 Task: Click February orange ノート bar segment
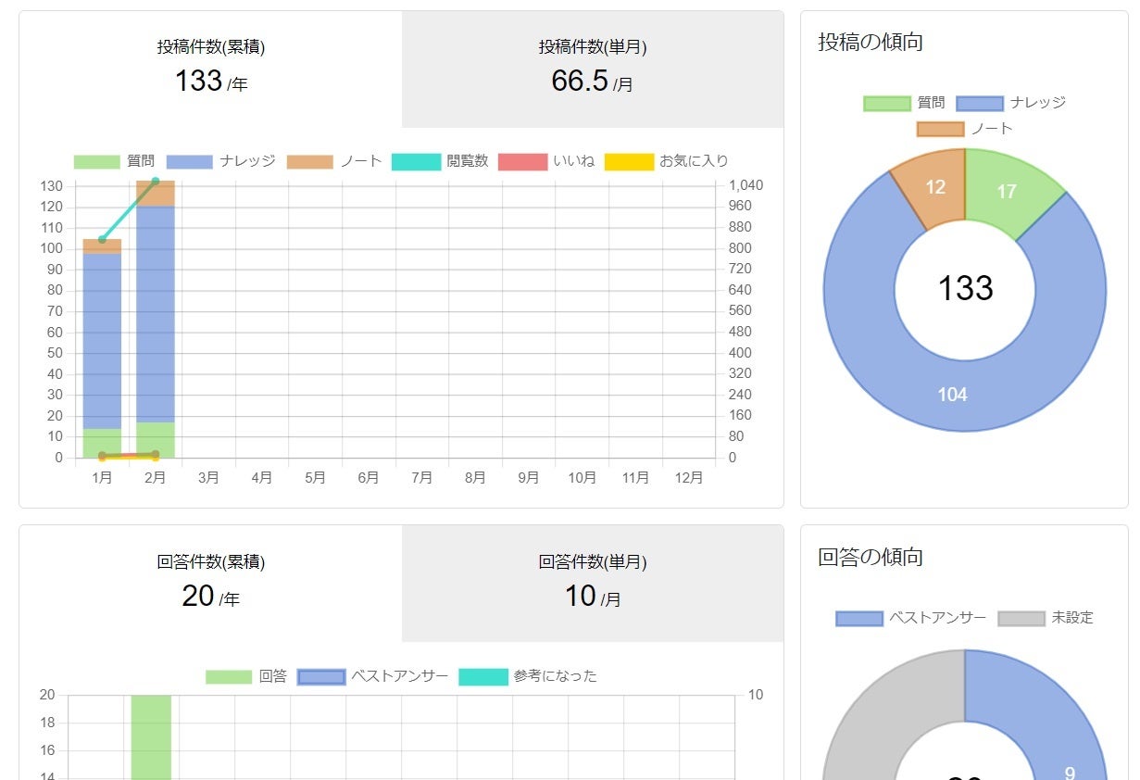pyautogui.click(x=156, y=193)
